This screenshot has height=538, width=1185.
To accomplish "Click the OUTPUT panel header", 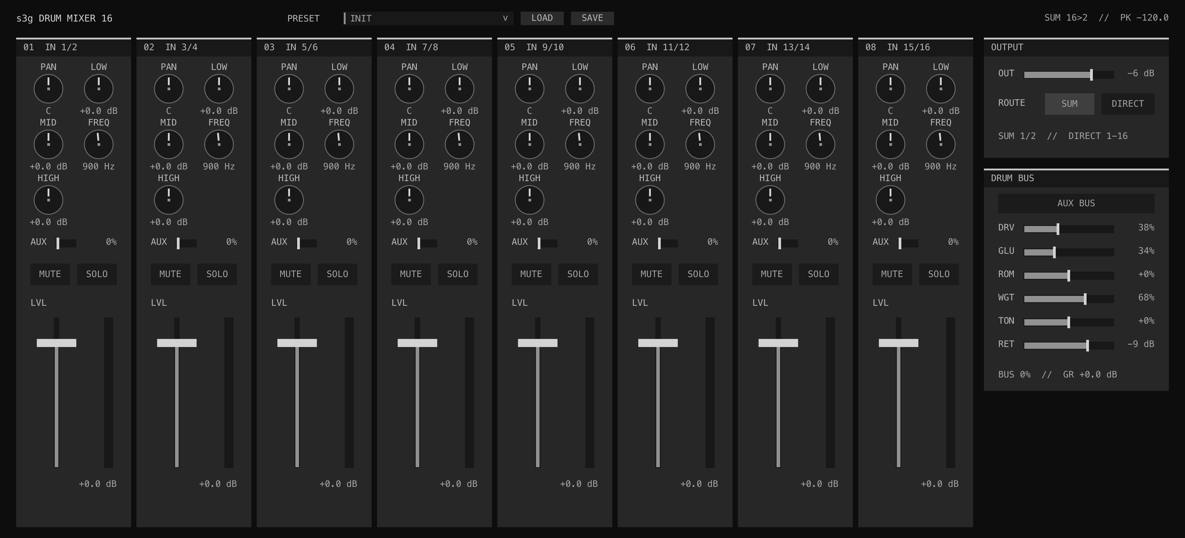I will pyautogui.click(x=1076, y=47).
